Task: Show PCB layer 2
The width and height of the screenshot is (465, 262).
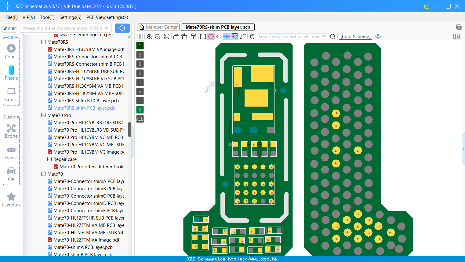Action: 140,55
